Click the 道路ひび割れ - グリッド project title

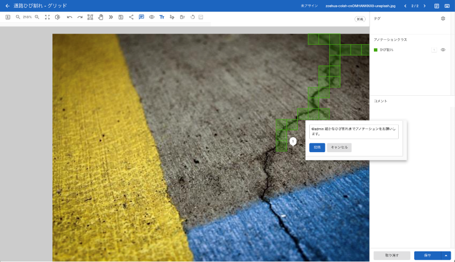tap(40, 6)
